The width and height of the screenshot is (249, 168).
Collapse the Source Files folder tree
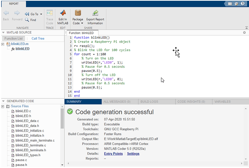click(3, 106)
